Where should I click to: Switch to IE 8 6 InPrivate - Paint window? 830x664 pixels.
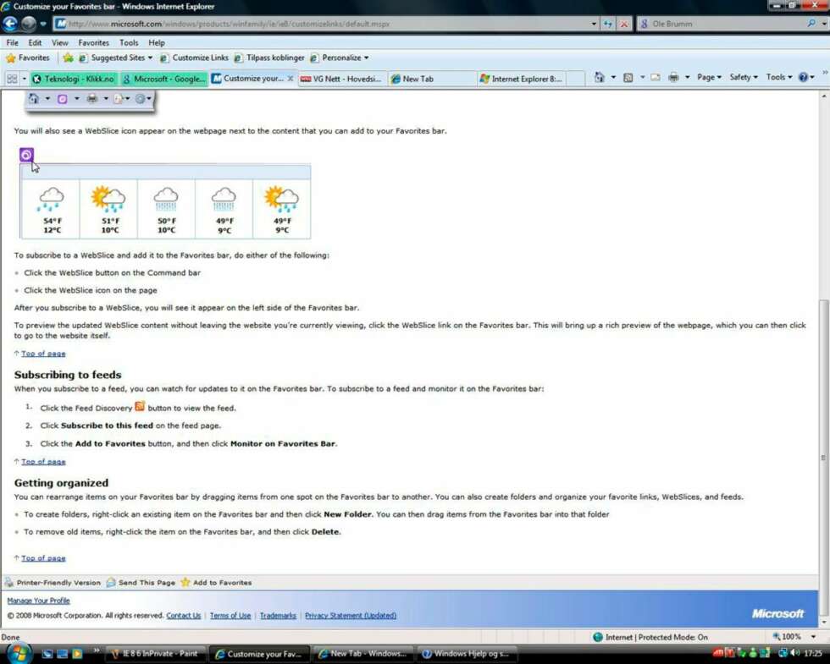pos(155,654)
